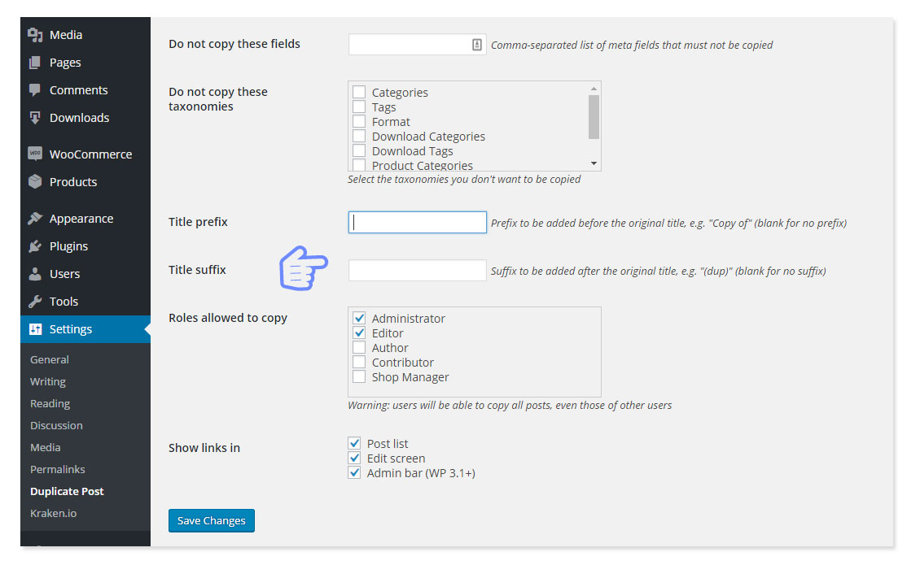Uncheck the Editor role checkbox

359,333
